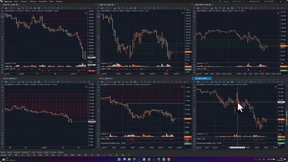Expand the double-arrow panel in GZ 10M chart

pyautogui.click(x=276, y=87)
